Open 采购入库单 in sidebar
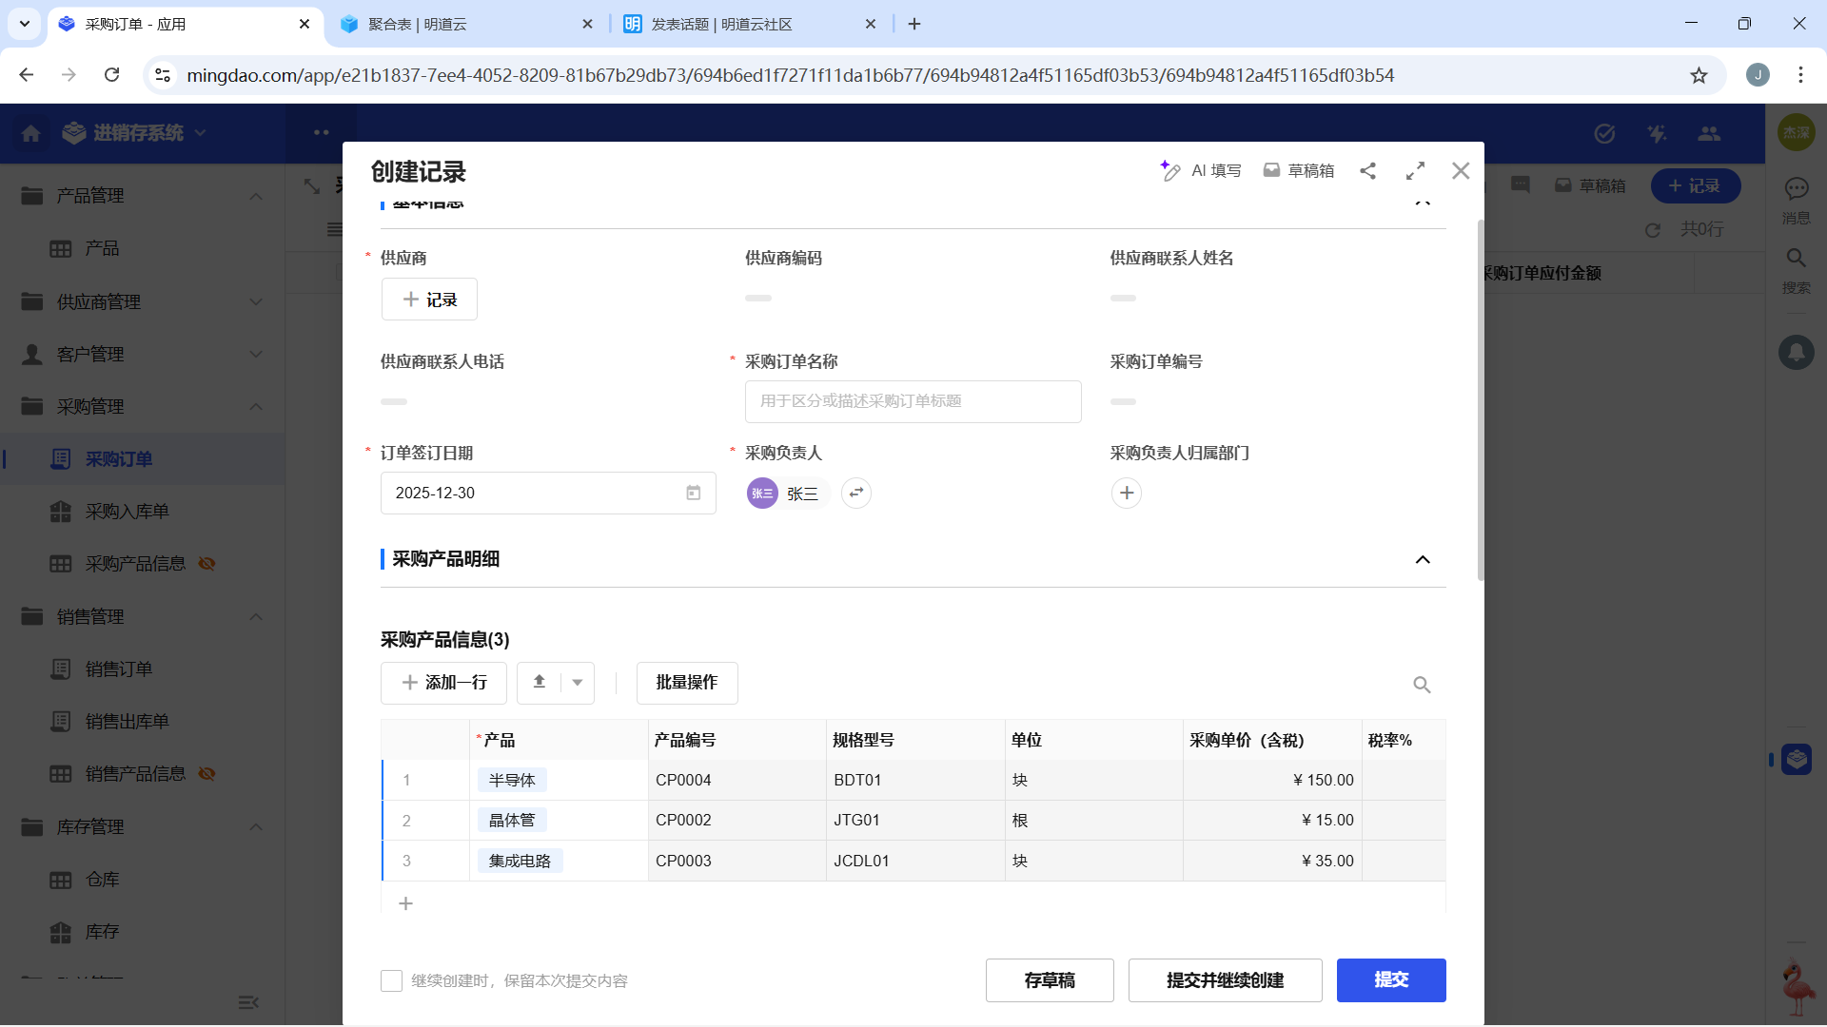Screen dimensions: 1827x1027 [127, 512]
